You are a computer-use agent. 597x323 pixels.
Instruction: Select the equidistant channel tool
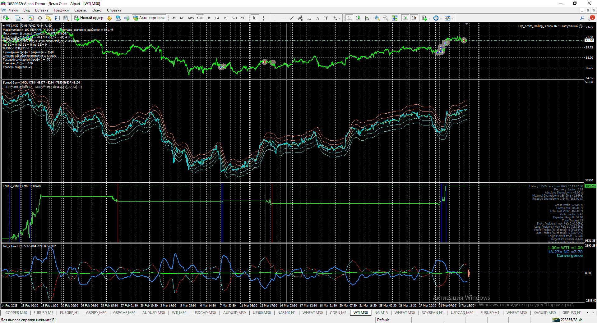point(300,18)
